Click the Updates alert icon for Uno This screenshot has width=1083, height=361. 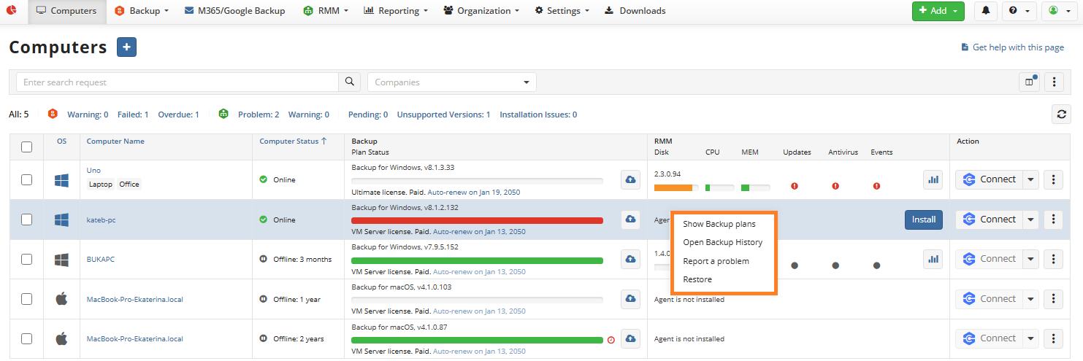tap(795, 186)
